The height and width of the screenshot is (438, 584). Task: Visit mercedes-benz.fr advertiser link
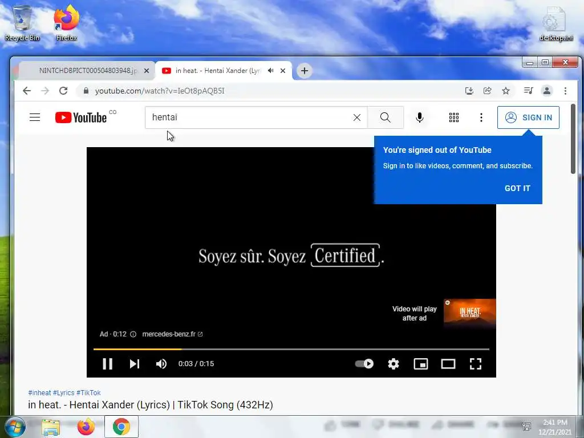pyautogui.click(x=172, y=334)
